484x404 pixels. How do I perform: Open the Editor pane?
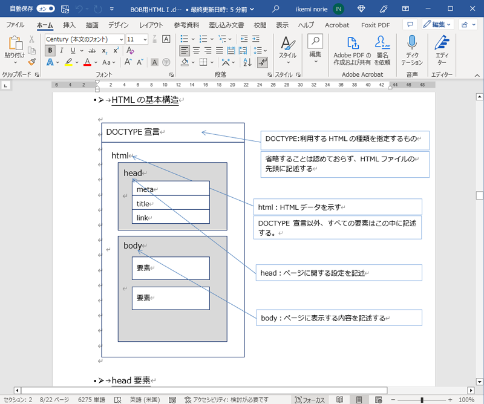[442, 50]
